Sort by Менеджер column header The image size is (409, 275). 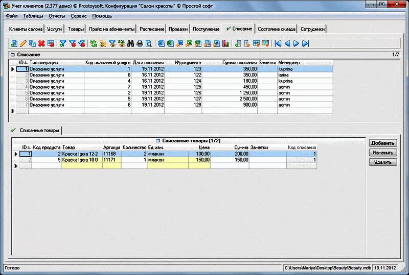(305, 63)
